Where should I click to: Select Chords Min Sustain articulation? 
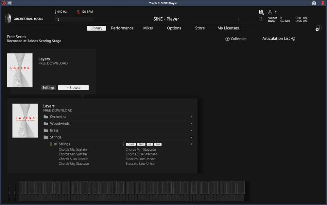pyautogui.click(x=73, y=154)
